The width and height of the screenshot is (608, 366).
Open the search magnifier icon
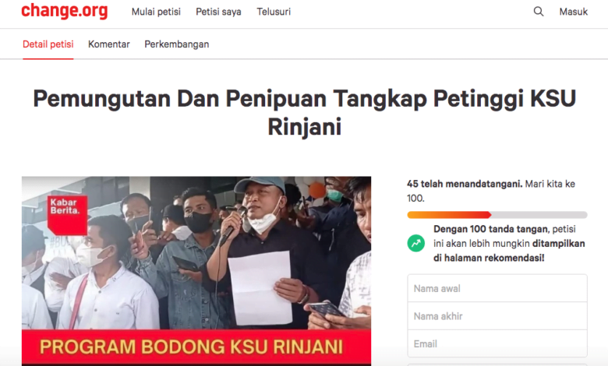538,12
